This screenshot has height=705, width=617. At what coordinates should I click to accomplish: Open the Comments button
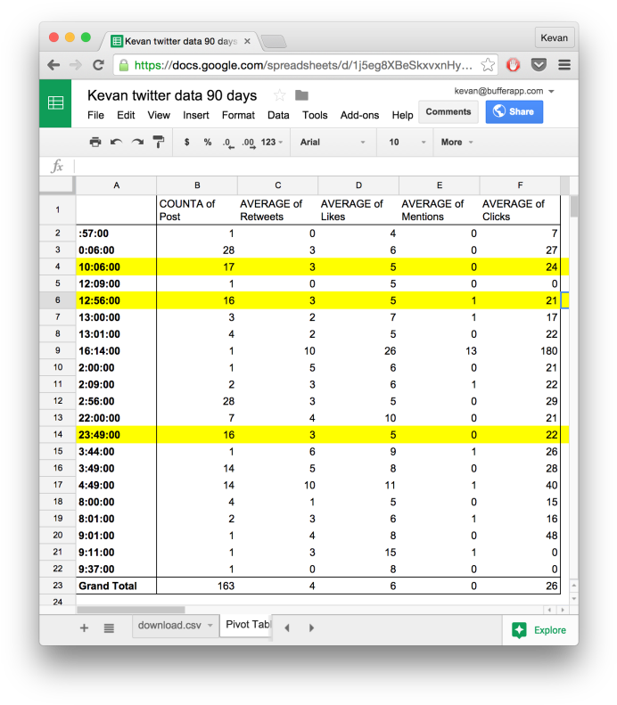448,111
